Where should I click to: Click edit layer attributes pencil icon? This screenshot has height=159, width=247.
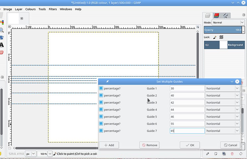pyautogui.click(x=208, y=154)
